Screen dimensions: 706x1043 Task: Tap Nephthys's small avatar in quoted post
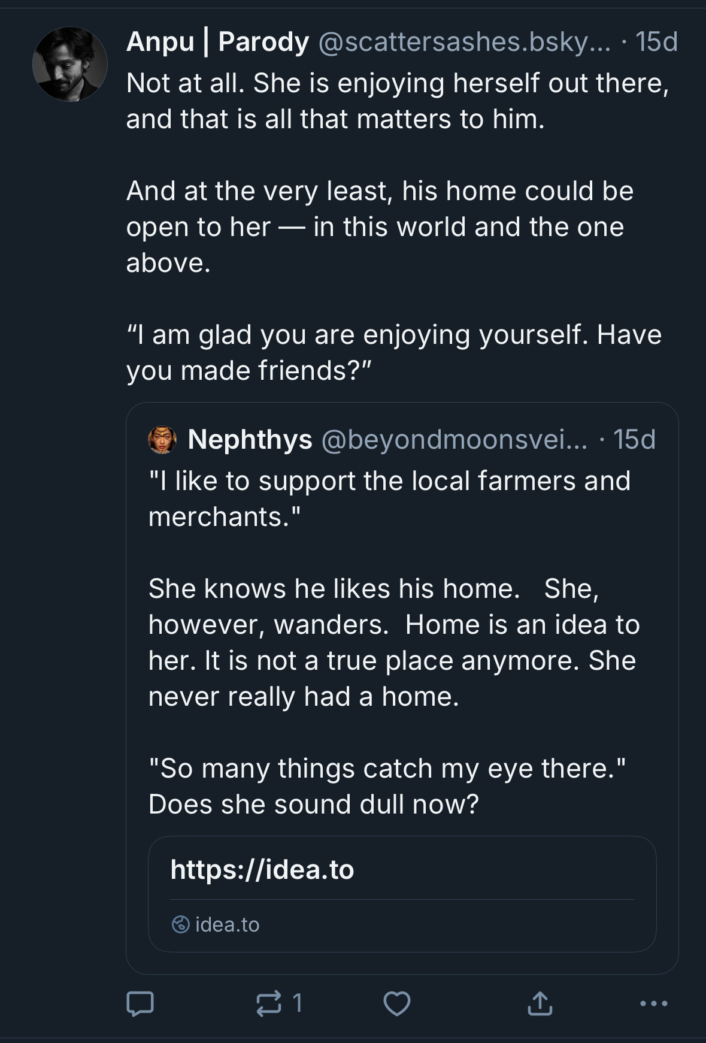162,440
